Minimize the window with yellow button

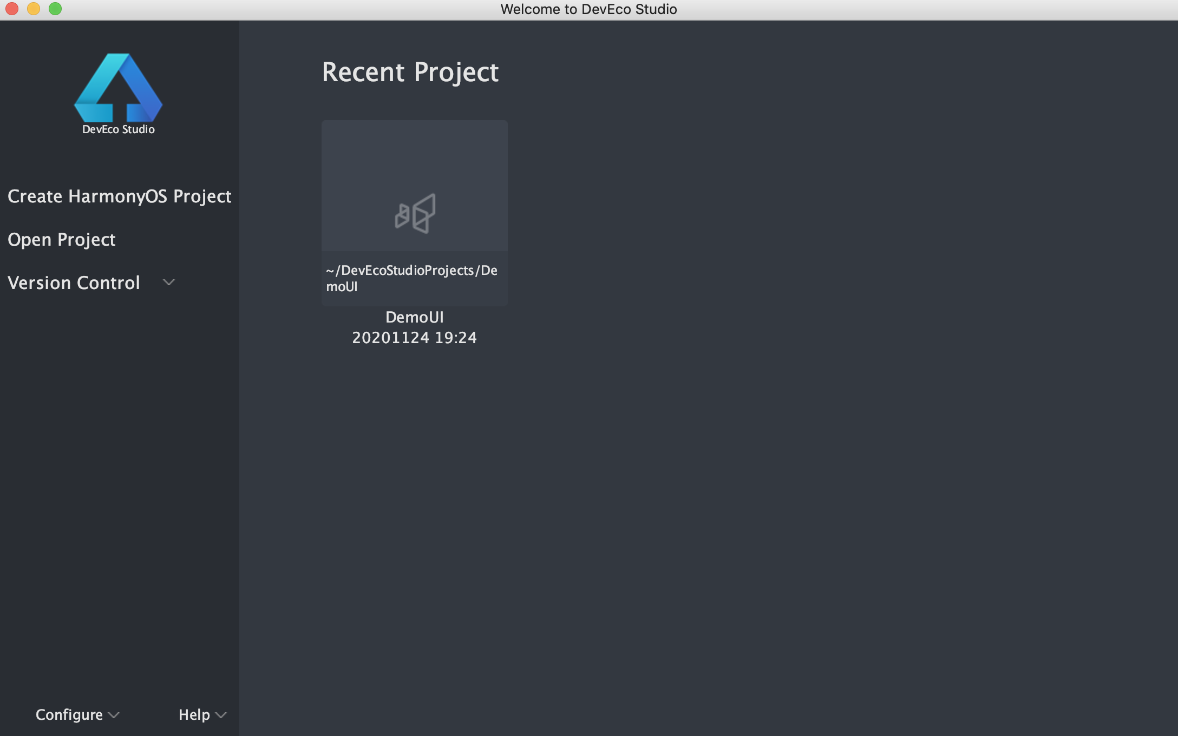click(34, 9)
